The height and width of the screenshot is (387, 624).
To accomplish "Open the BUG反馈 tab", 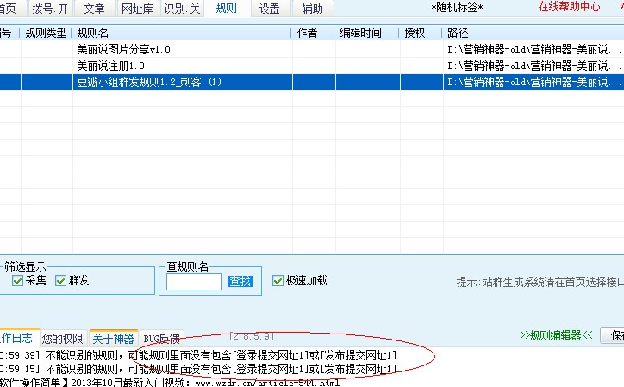I will click(x=161, y=339).
